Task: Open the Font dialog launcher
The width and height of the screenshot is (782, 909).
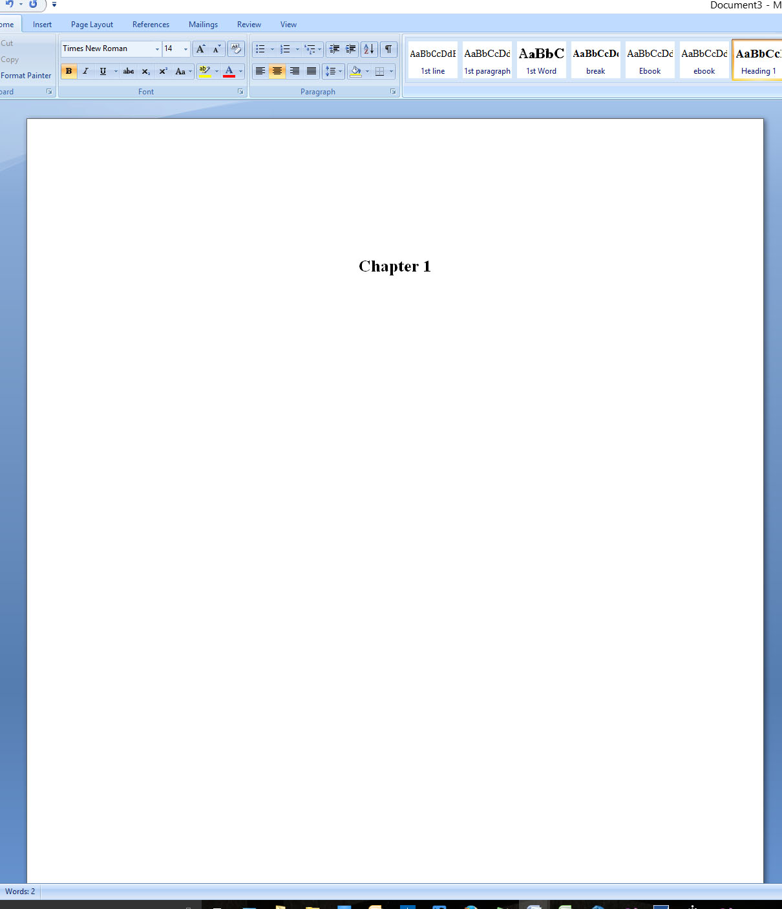Action: click(x=240, y=92)
